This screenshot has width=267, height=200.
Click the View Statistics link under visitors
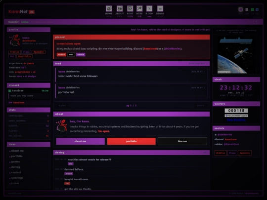[236, 120]
